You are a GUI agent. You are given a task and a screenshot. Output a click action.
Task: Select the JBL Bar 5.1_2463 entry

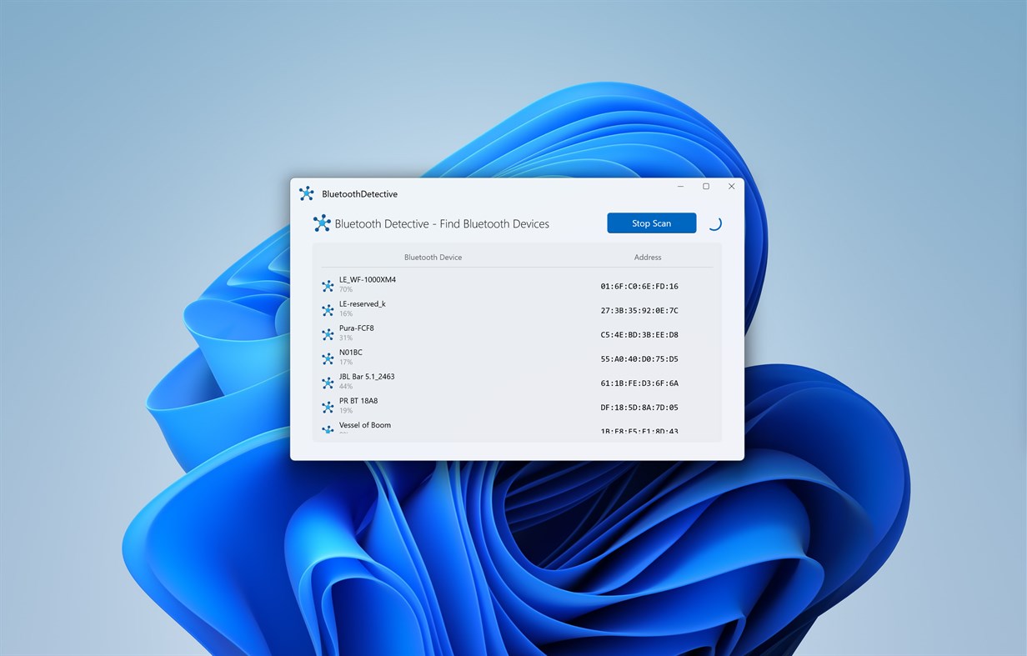tap(467, 382)
